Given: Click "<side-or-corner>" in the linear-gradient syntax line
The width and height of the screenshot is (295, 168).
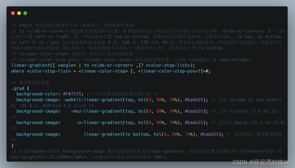Looking at the screenshot, I should coord(112,65).
